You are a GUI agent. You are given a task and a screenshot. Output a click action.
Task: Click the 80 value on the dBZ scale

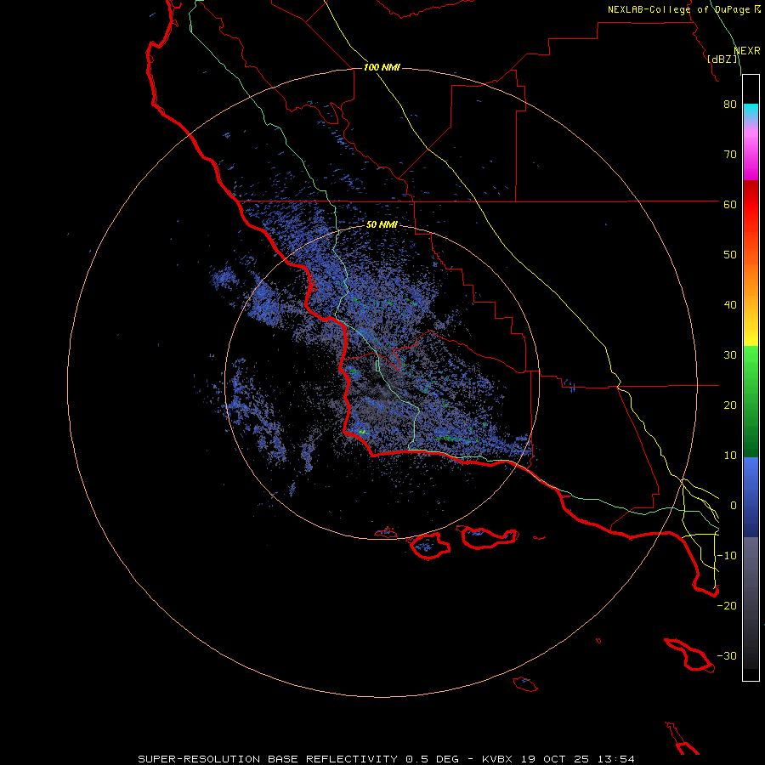(730, 105)
